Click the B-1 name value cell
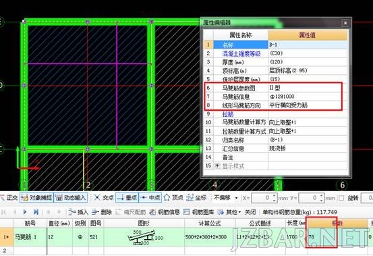373x256 pixels. tap(308, 45)
